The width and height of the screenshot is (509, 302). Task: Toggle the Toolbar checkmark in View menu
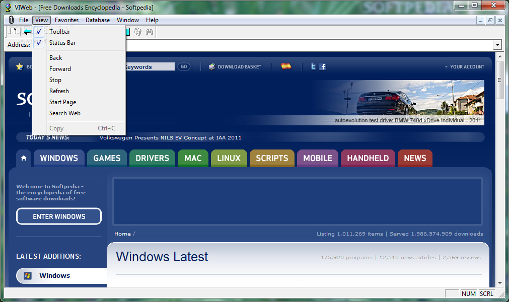tap(39, 32)
